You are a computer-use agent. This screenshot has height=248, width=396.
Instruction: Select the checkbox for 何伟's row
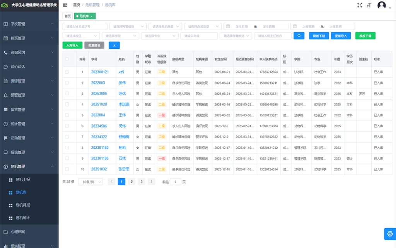67,126
